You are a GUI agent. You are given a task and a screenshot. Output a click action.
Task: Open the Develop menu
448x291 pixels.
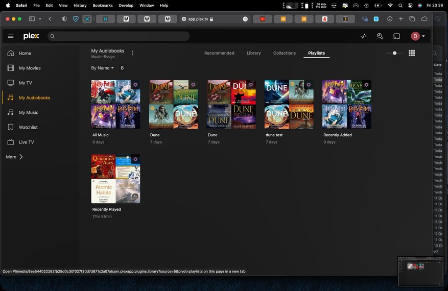[x=126, y=6]
